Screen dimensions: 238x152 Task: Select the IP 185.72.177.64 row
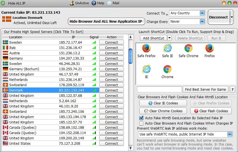(51, 42)
